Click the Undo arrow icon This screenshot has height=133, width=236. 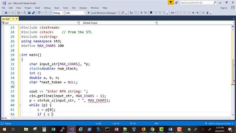pos(39,13)
